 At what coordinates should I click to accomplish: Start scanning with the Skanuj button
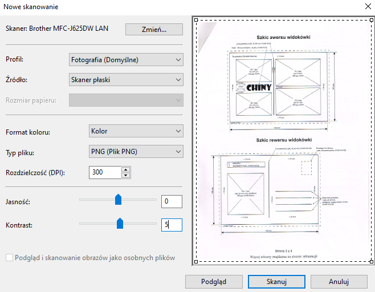[x=274, y=282]
